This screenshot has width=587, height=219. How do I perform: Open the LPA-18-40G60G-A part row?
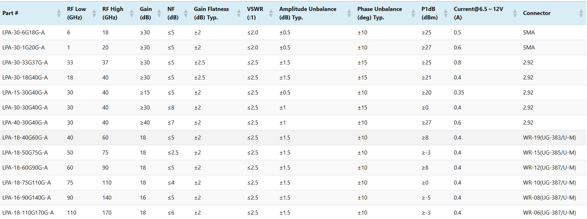[x=25, y=138]
